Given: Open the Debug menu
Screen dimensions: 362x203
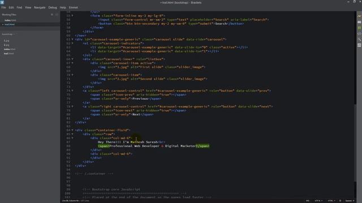Looking at the screenshot, I should [53, 7].
